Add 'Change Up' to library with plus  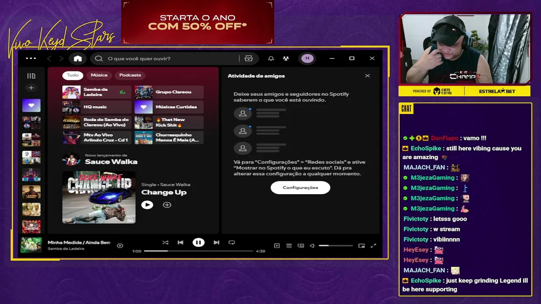pos(167,205)
